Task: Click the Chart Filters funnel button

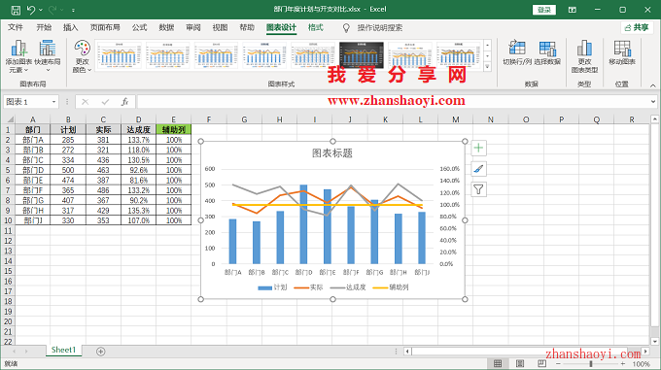Action: pos(478,189)
